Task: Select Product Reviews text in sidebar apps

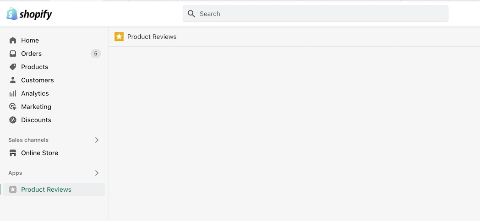Action: [x=46, y=189]
